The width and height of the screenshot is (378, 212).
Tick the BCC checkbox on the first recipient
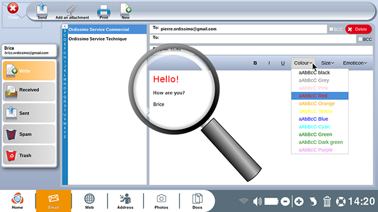331,29
